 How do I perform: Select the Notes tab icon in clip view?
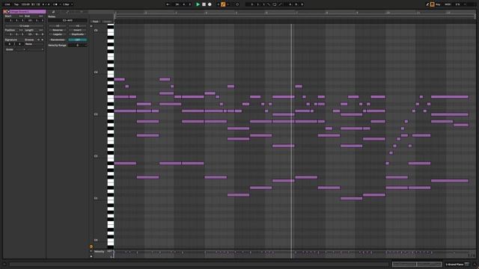[53, 12]
